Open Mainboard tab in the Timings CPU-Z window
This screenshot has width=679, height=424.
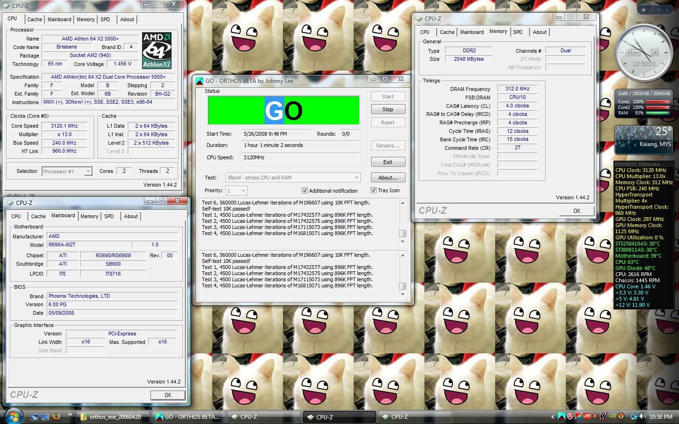pyautogui.click(x=472, y=32)
